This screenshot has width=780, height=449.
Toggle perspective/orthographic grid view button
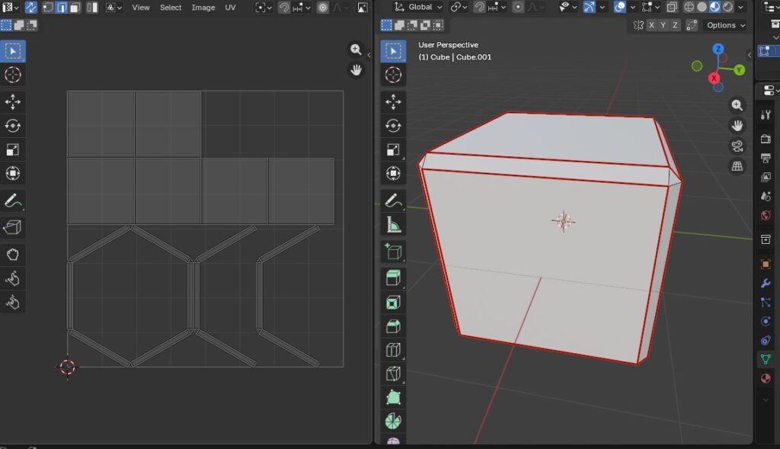(737, 166)
